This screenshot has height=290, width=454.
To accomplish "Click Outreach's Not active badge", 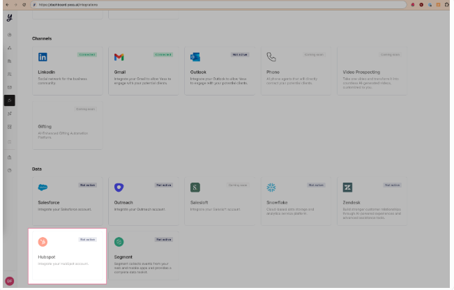I will click(164, 185).
